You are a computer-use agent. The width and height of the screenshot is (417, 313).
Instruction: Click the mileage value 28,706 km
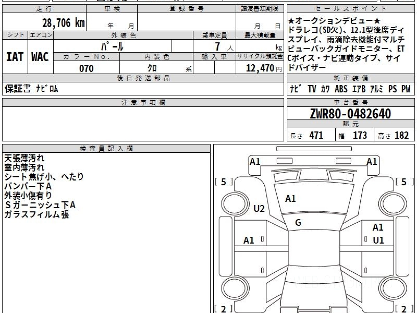click(64, 23)
